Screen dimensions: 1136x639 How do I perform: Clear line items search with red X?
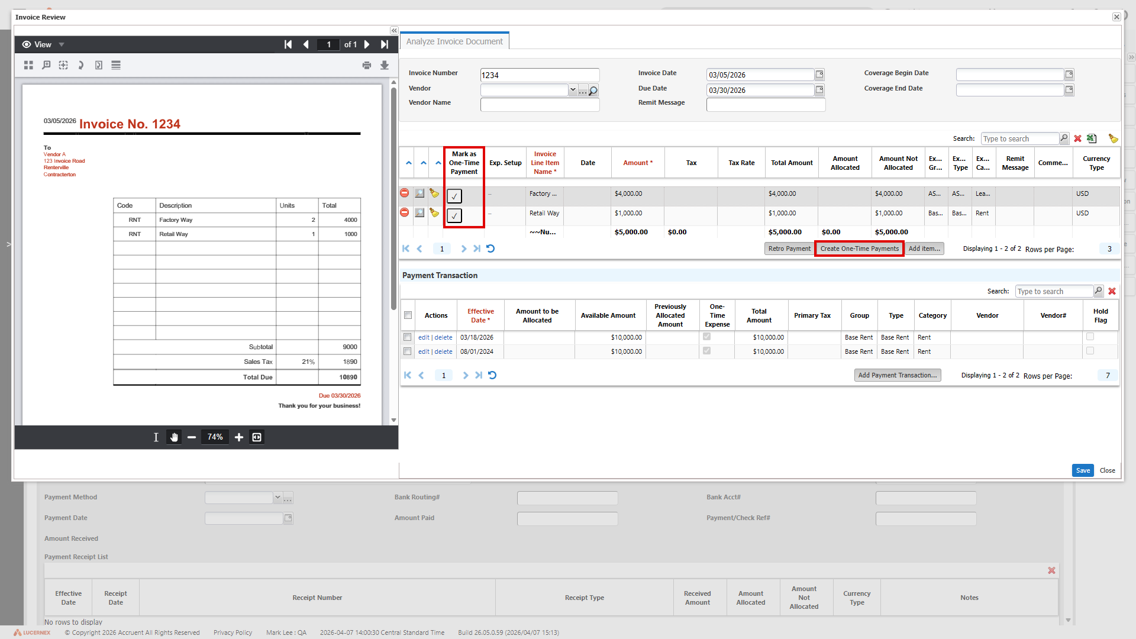(x=1078, y=138)
